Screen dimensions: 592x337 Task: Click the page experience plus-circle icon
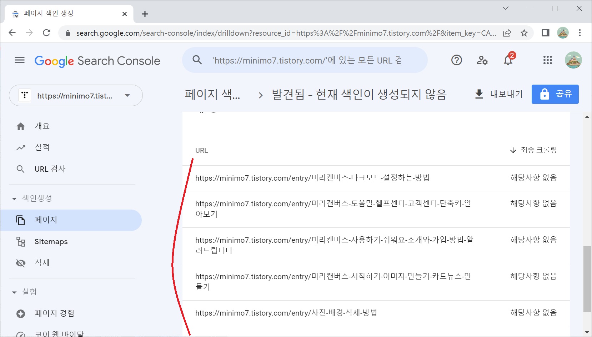coord(21,313)
